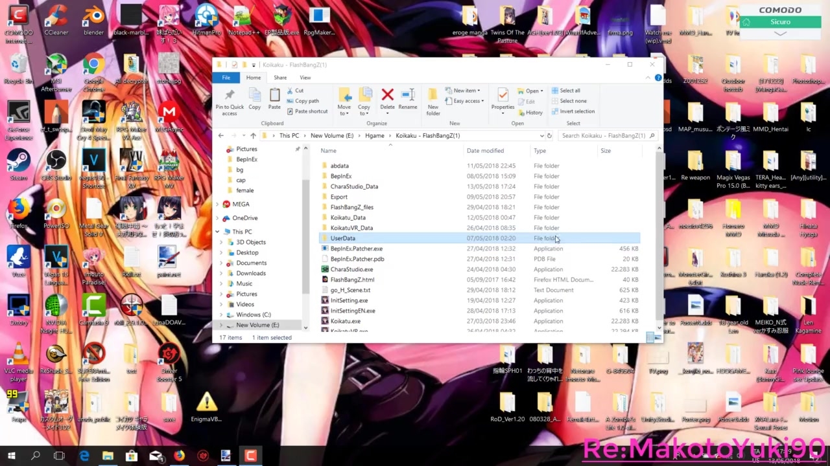Image resolution: width=830 pixels, height=466 pixels.
Task: Sort by Date modified column header
Action: coord(485,151)
